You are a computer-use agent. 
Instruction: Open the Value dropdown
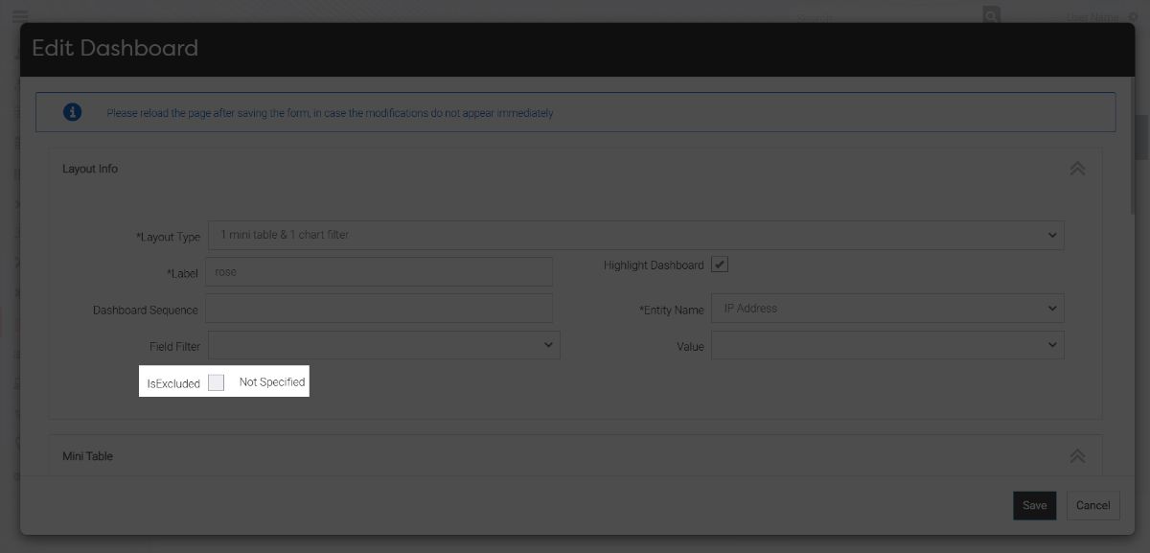pyautogui.click(x=887, y=344)
